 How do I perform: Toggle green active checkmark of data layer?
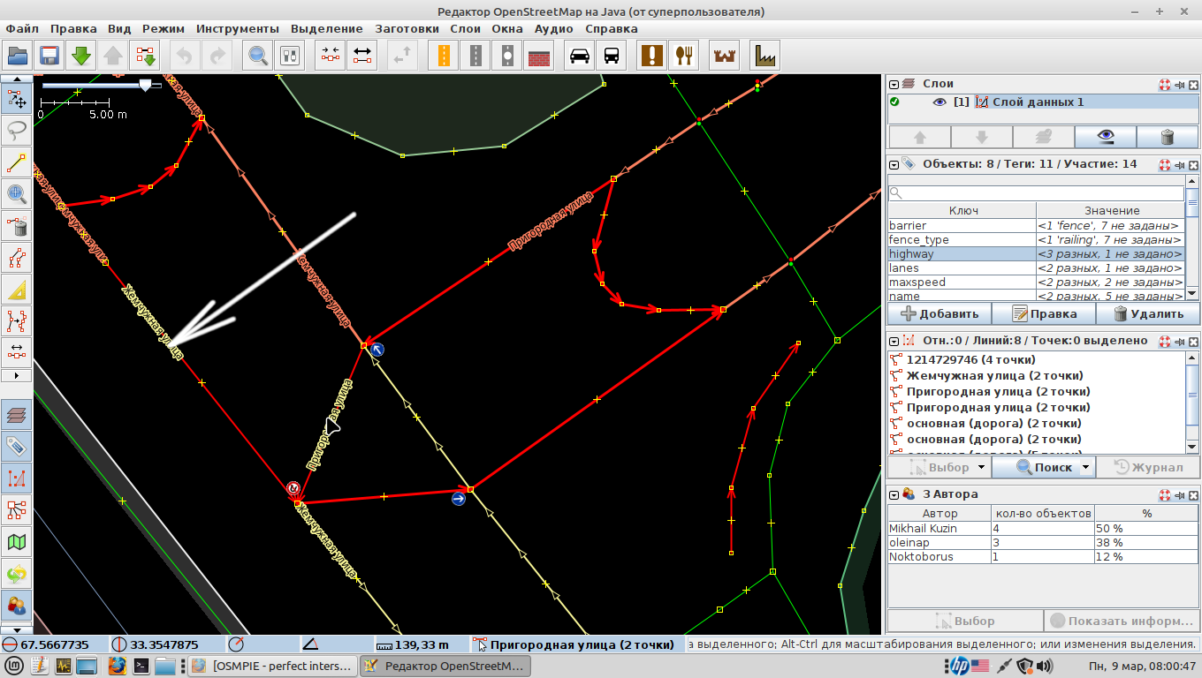pyautogui.click(x=894, y=102)
